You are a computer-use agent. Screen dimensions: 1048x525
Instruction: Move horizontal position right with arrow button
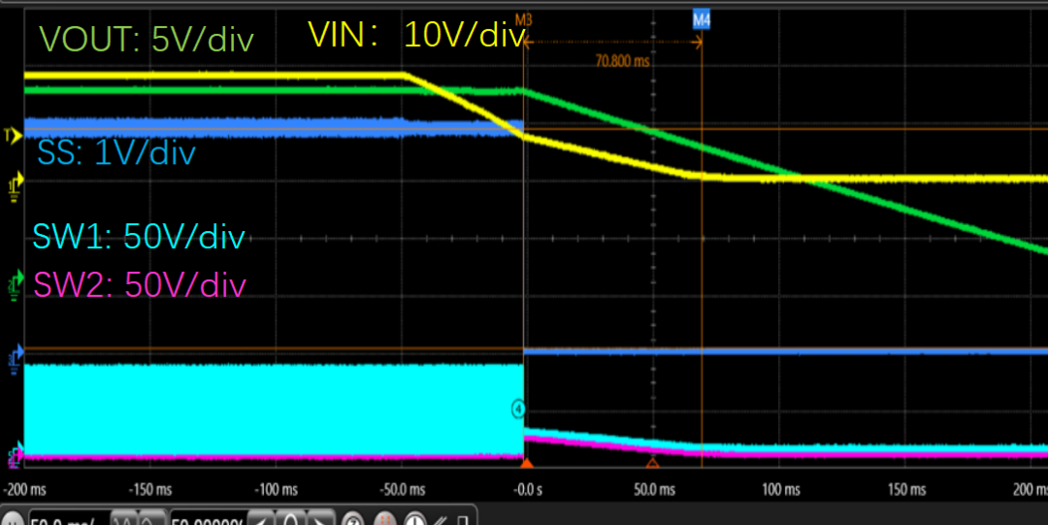(x=322, y=518)
